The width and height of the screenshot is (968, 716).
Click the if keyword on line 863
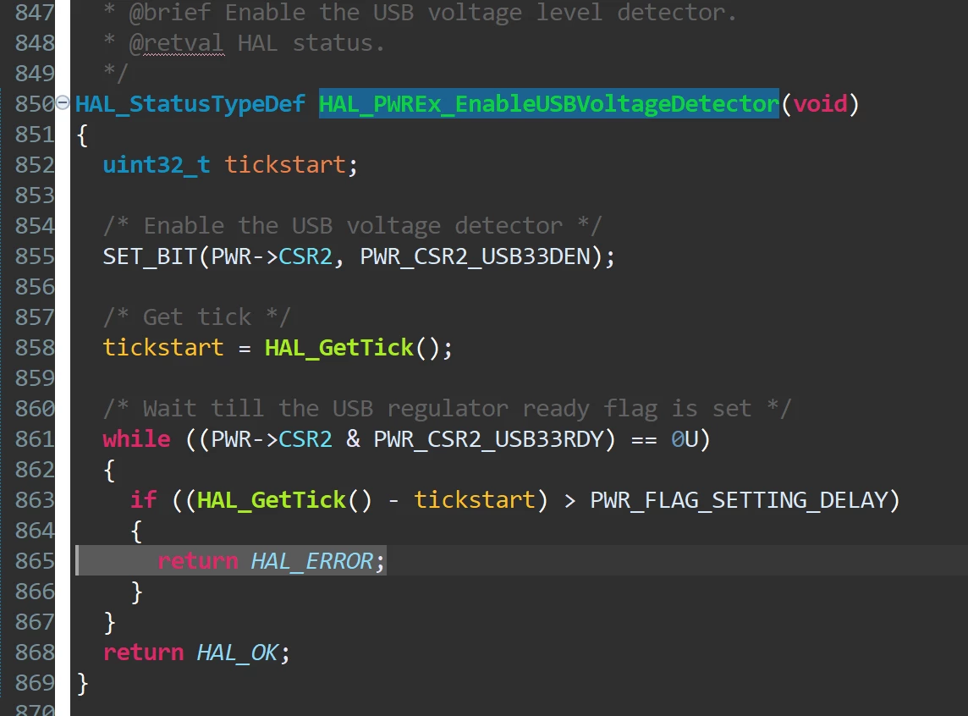[143, 499]
